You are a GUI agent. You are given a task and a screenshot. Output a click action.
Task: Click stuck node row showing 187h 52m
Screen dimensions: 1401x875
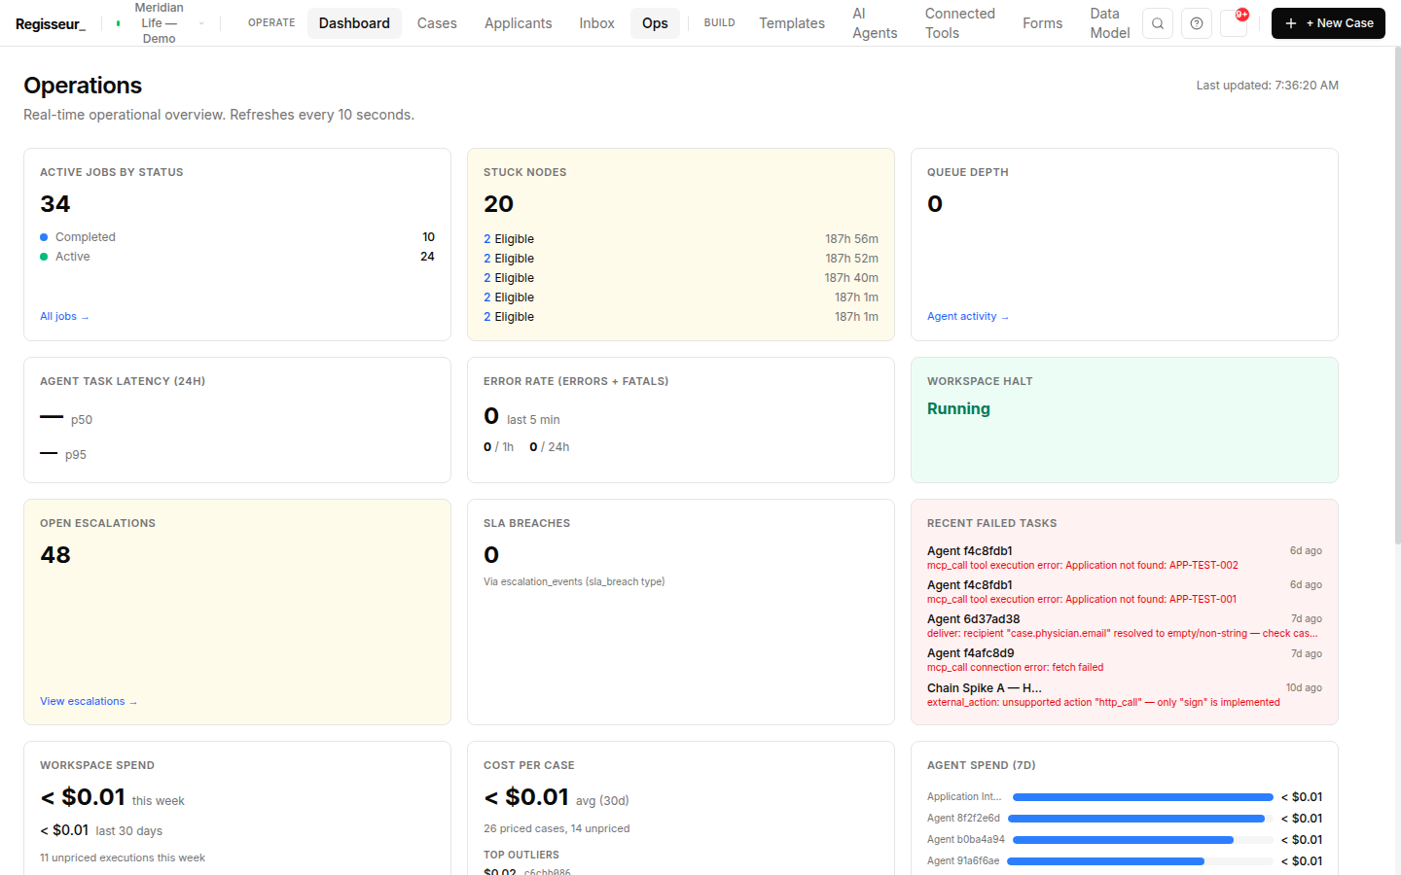(681, 259)
